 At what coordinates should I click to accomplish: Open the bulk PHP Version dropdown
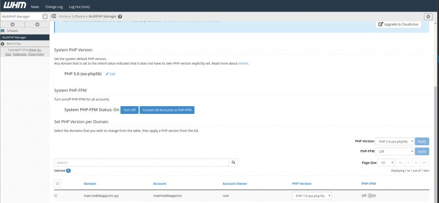point(395,141)
